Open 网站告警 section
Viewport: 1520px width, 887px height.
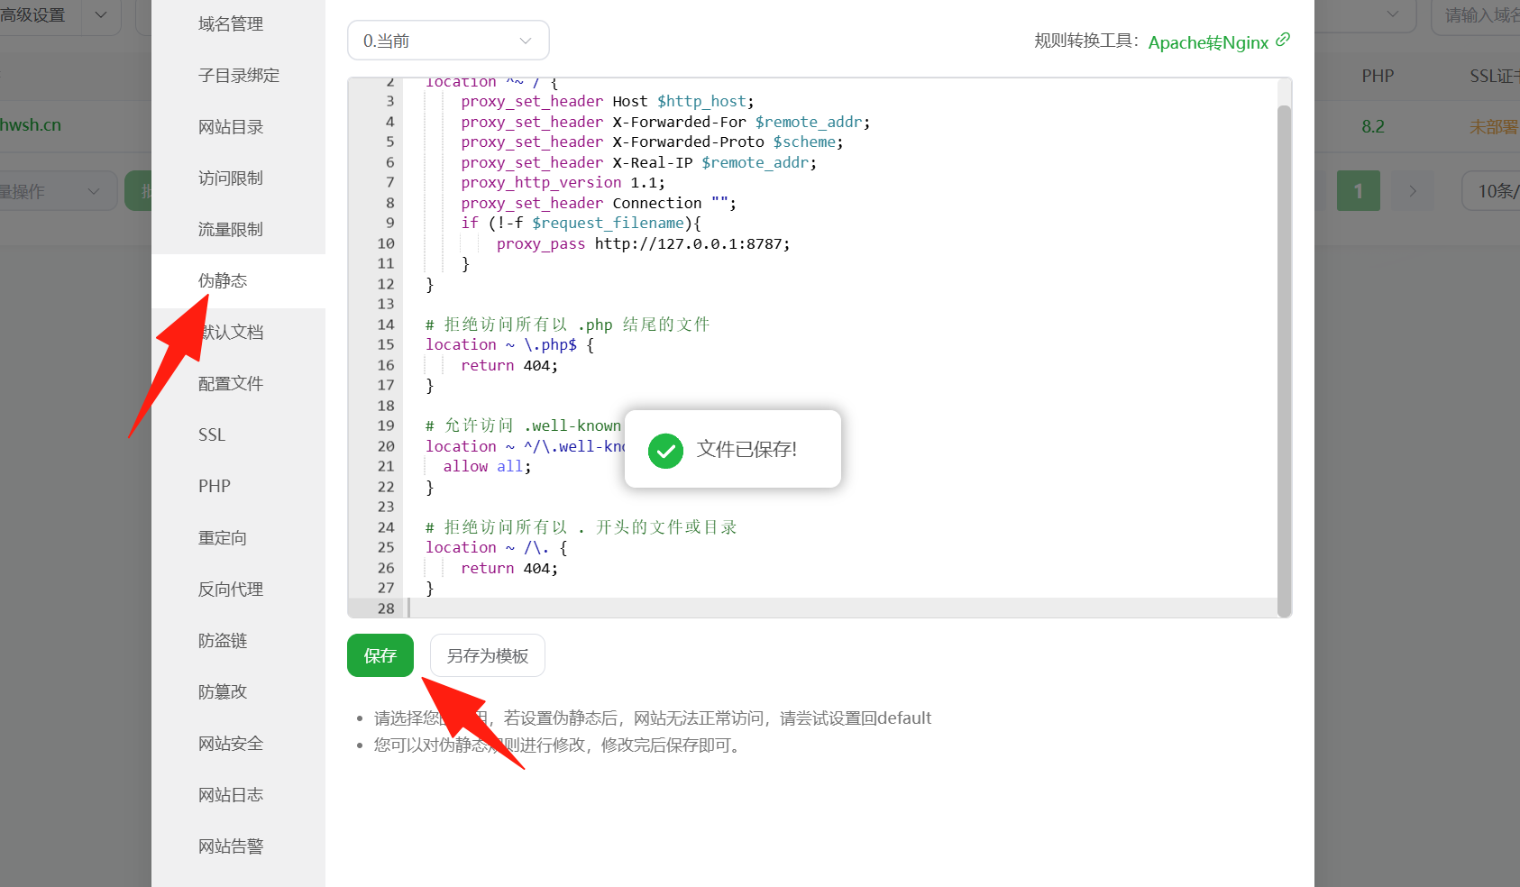(231, 846)
